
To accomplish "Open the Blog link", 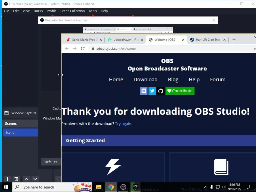I will 173,79.
